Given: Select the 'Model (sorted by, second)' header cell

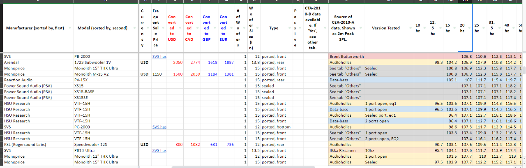Looking at the screenshot, I should click(x=106, y=28).
